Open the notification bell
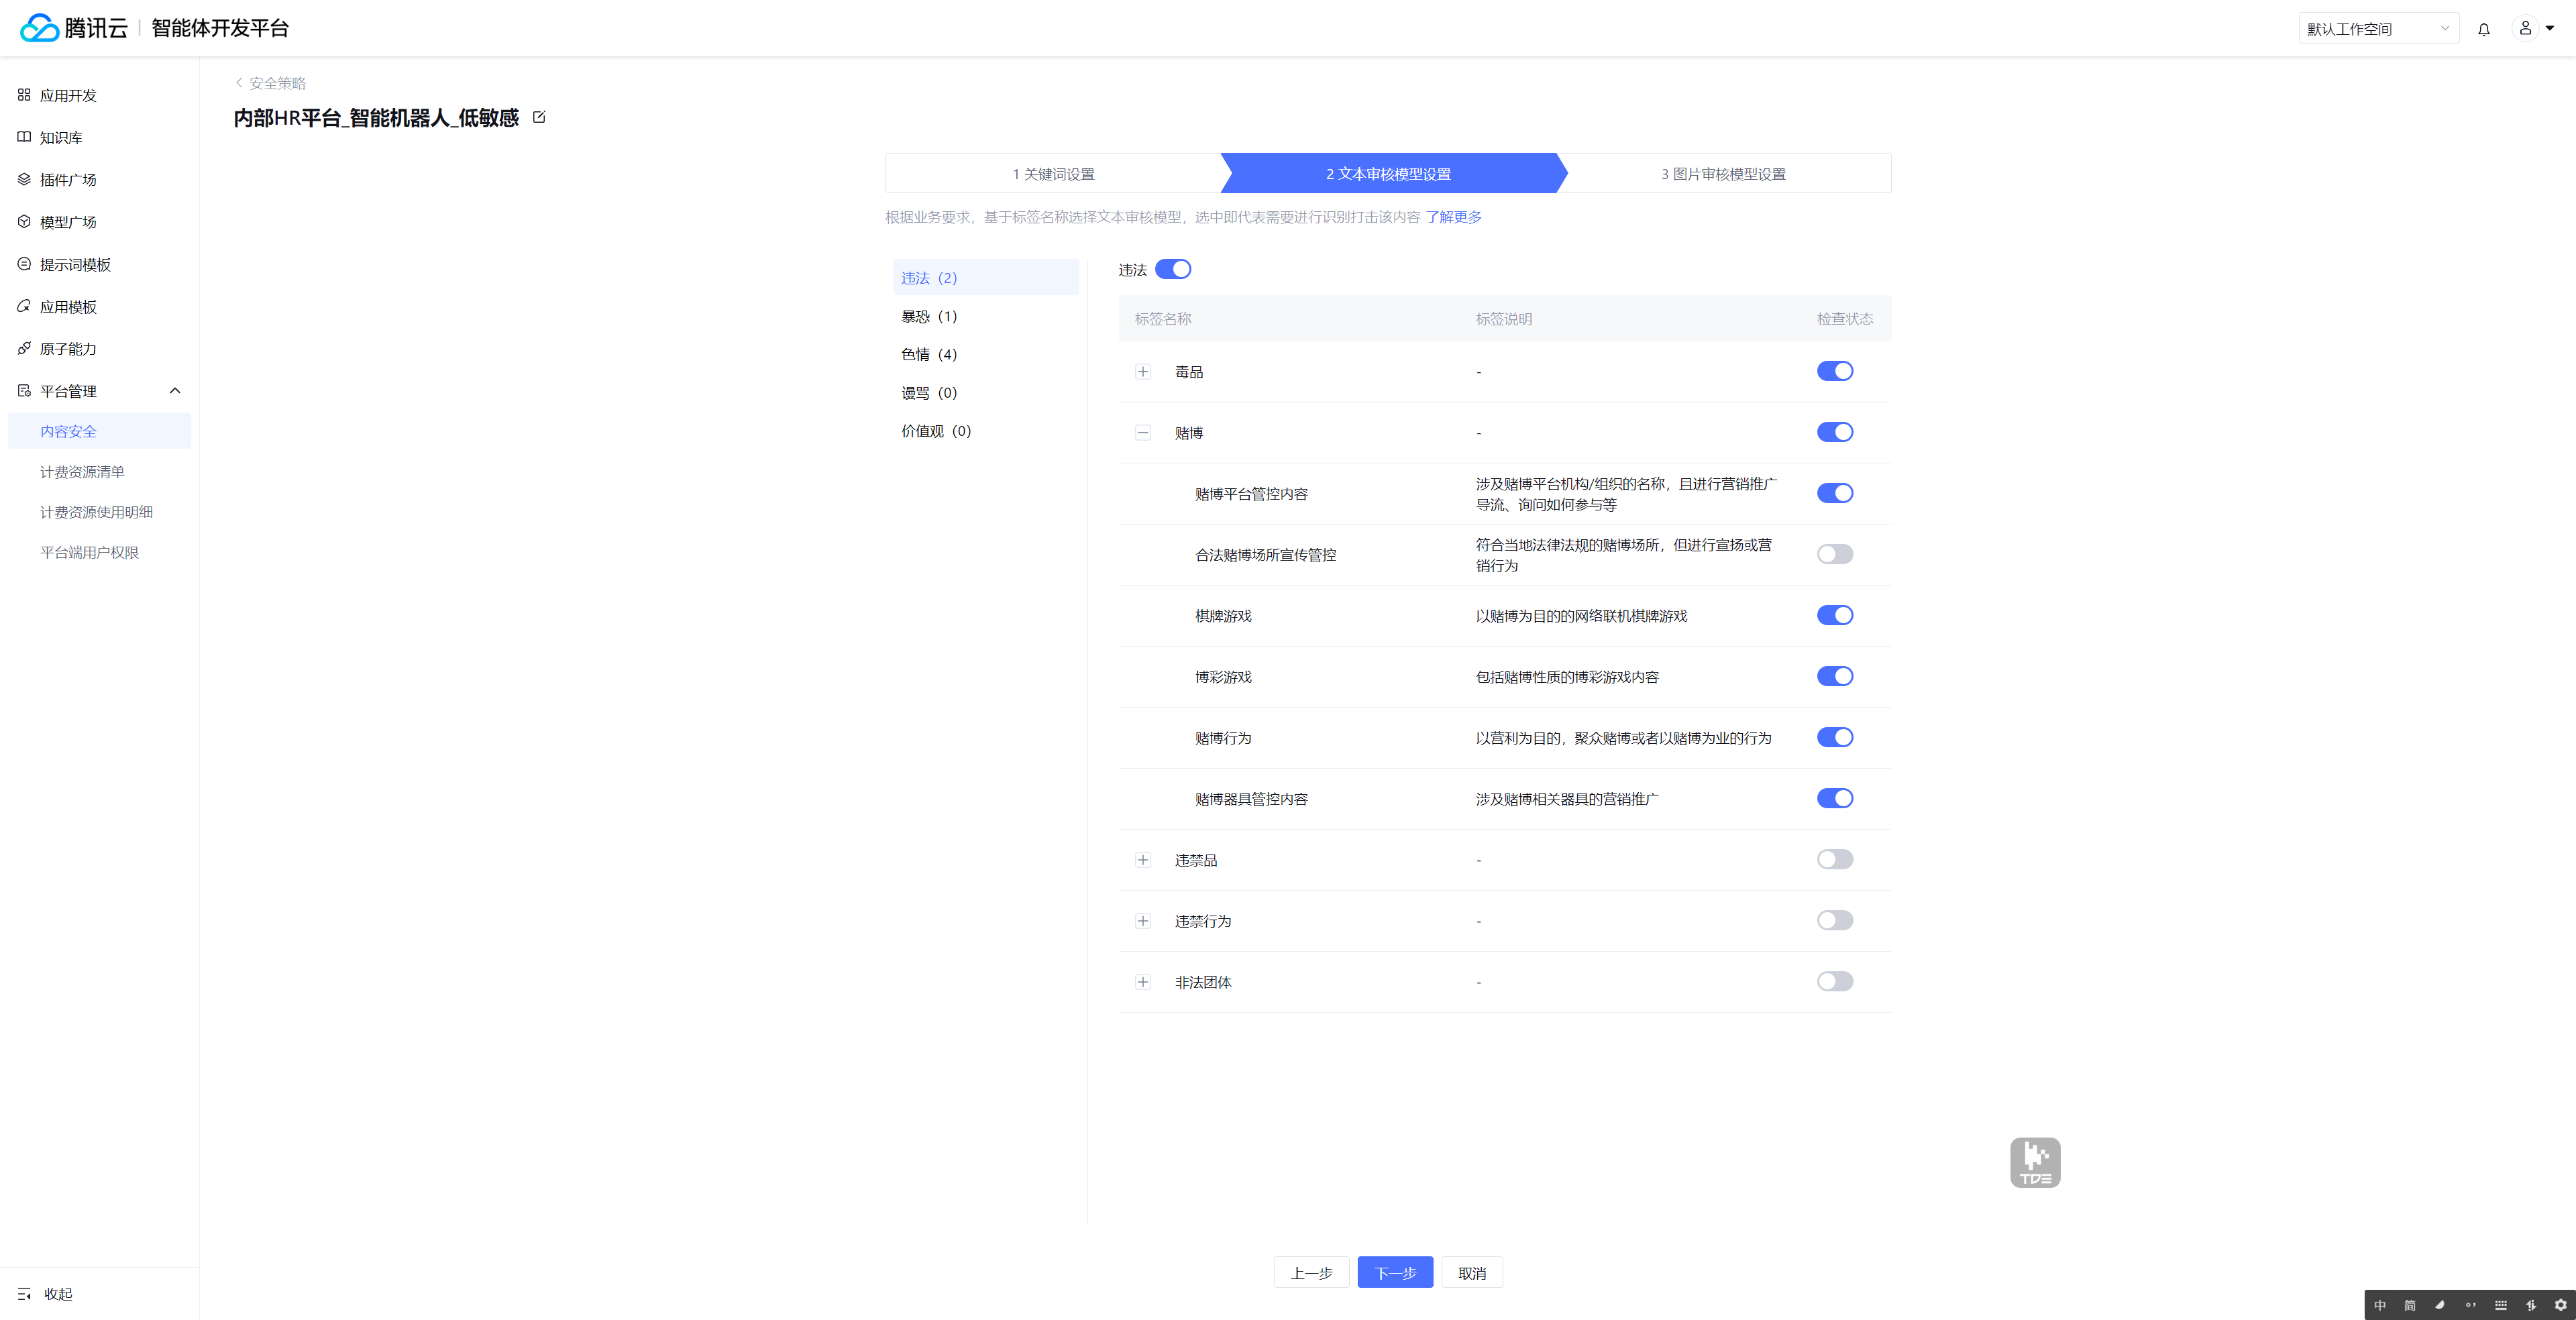The image size is (2576, 1320). click(x=2483, y=29)
